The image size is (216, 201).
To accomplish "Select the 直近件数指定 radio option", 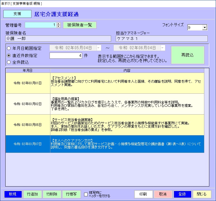I will (x=9, y=56).
